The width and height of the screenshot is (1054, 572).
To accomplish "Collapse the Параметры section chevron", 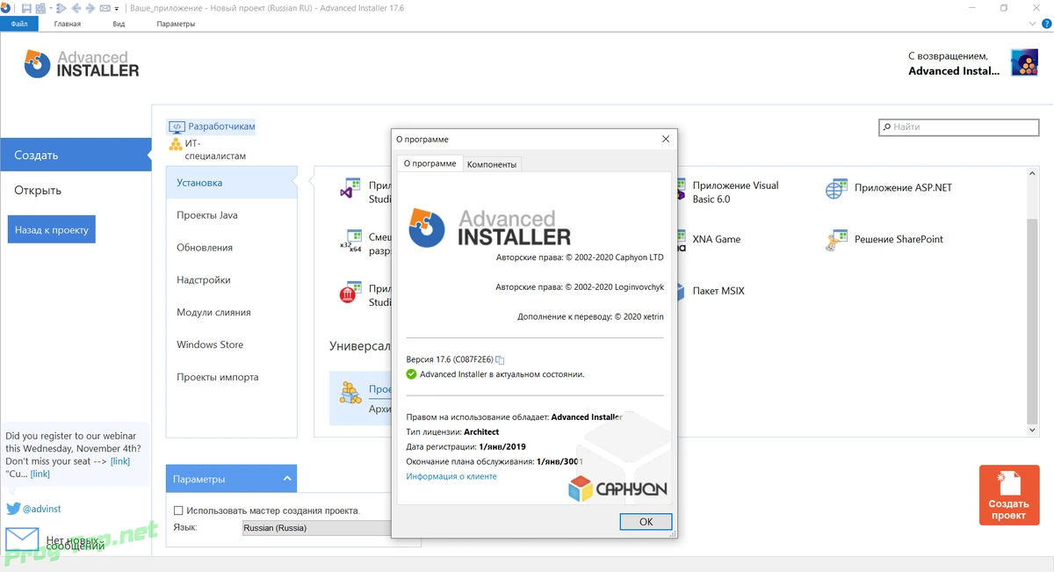I will pyautogui.click(x=287, y=479).
